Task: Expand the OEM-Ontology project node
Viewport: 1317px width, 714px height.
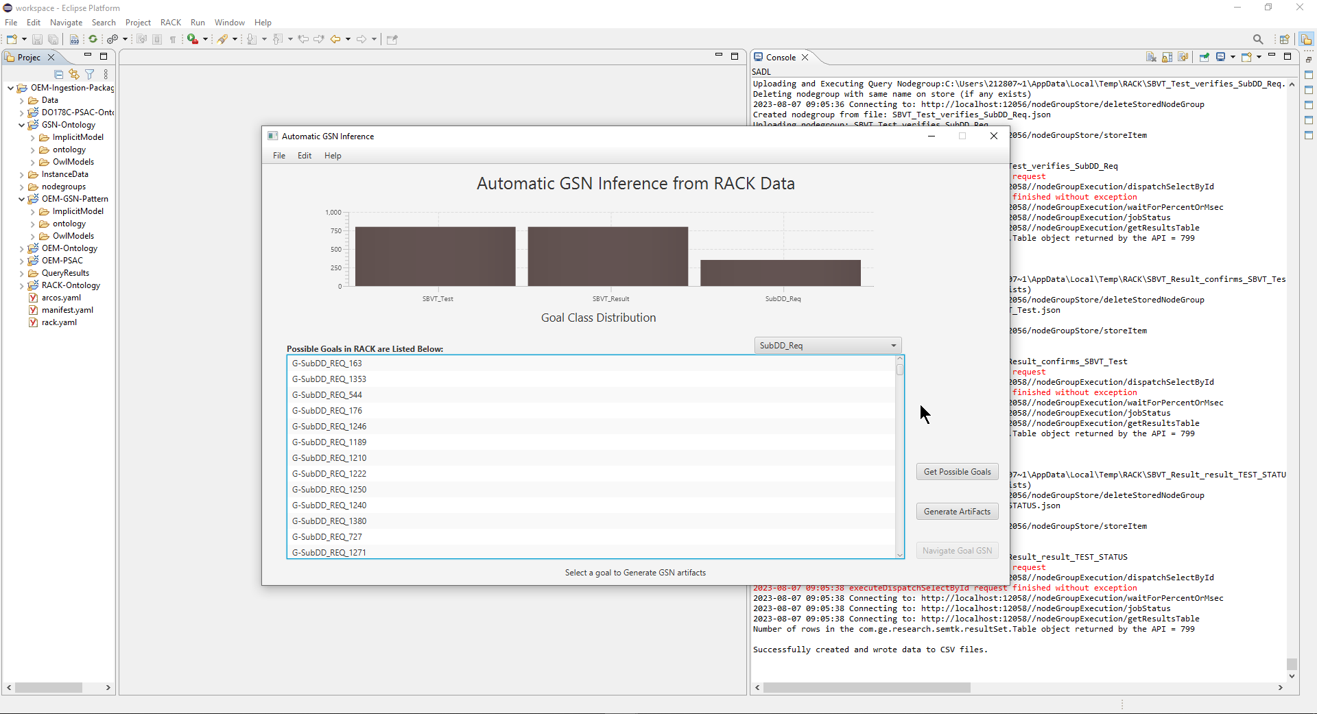Action: click(21, 248)
